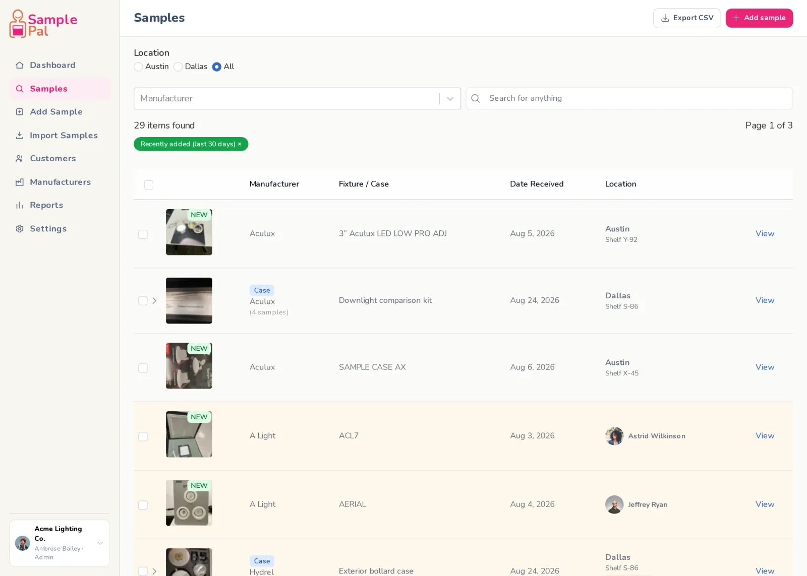Screen dimensions: 807x576
Task: Open Manufacturers in the sidebar
Action: 60,182
